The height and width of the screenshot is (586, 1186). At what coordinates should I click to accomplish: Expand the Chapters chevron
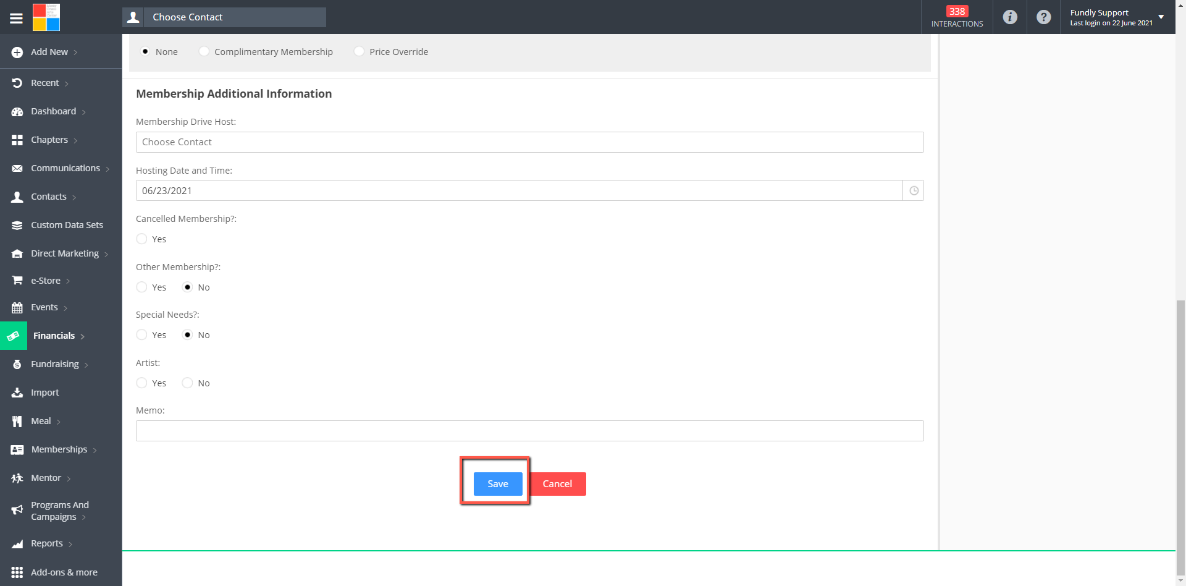75,140
